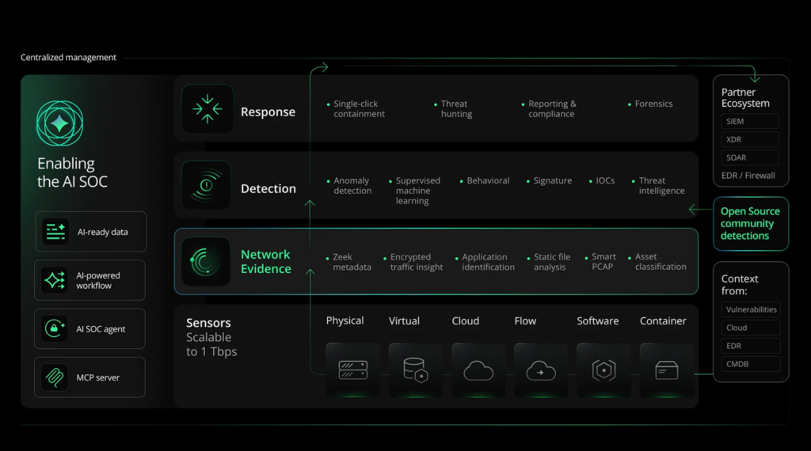Click the Network Evidence swirl icon
Screen dimensions: 811x451
[x=205, y=261]
